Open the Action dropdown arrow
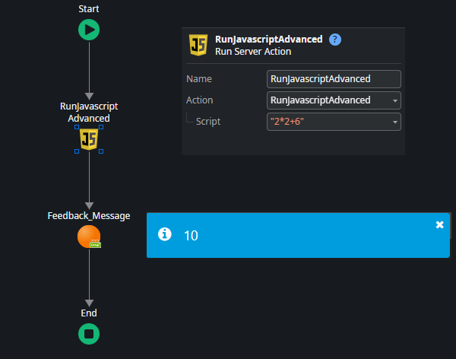The image size is (456, 359). (x=394, y=100)
